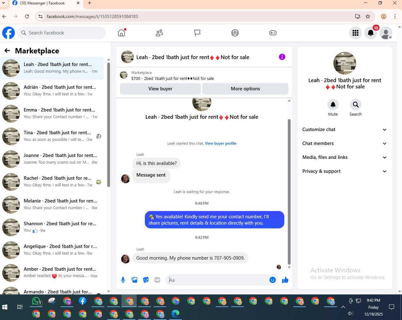
Task: Open the Angelique conversation
Action: (52, 250)
